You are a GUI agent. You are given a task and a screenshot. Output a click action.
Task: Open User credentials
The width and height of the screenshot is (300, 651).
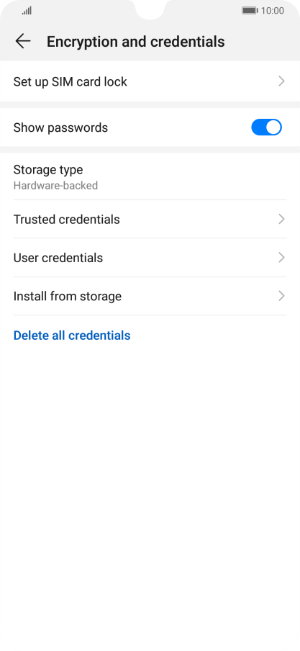coord(150,258)
